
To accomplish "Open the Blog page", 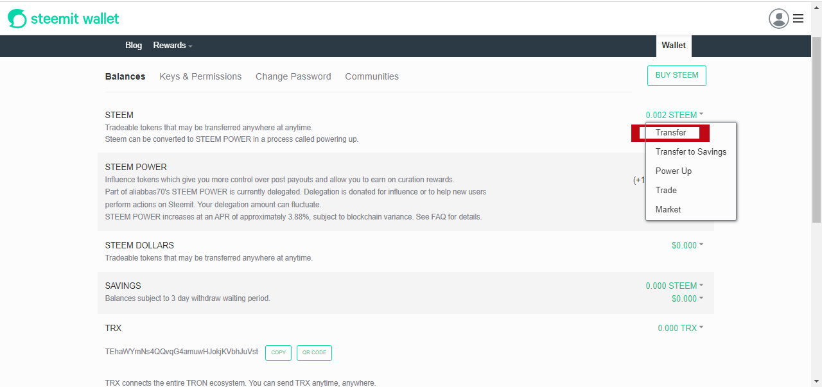I will click(134, 46).
